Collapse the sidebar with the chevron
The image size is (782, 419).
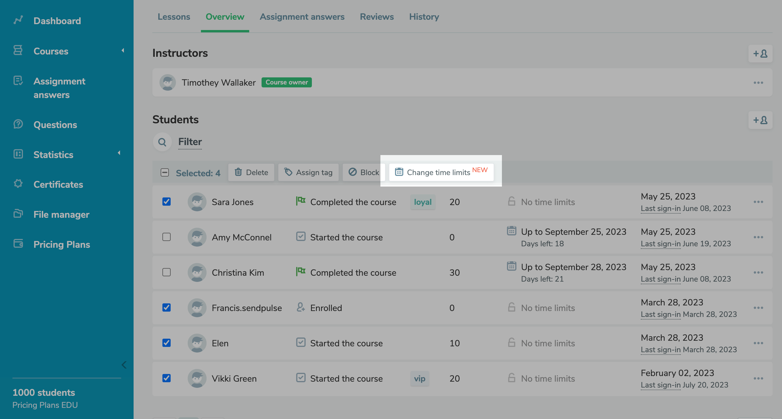[124, 365]
